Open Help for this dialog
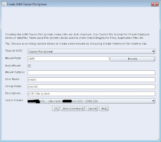Screen dimensions: 161x142 pyautogui.click(x=104, y=109)
